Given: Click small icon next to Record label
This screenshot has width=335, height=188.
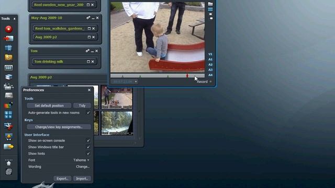Looking at the screenshot, I should (x=210, y=81).
